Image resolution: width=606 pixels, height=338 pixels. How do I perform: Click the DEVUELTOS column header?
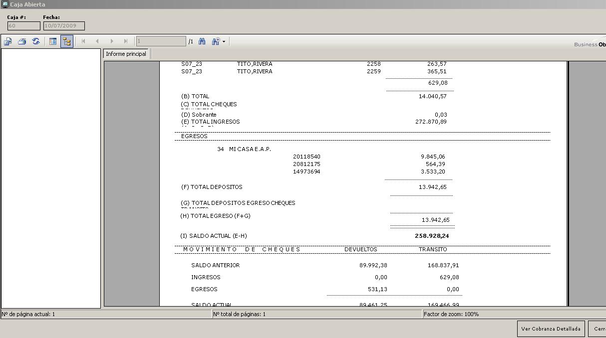click(361, 249)
